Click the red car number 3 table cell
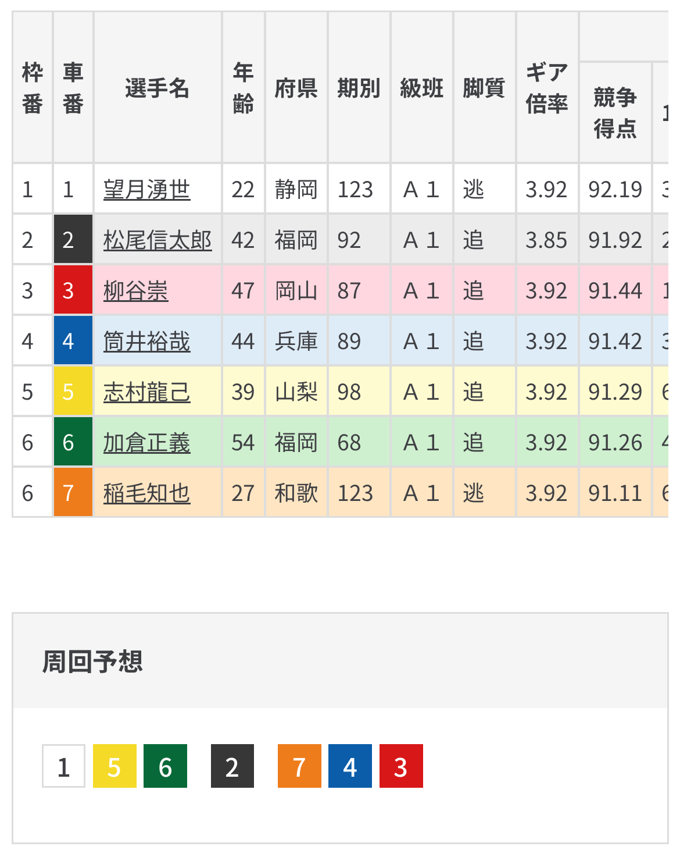Screen dimensions: 680x857 [73, 290]
